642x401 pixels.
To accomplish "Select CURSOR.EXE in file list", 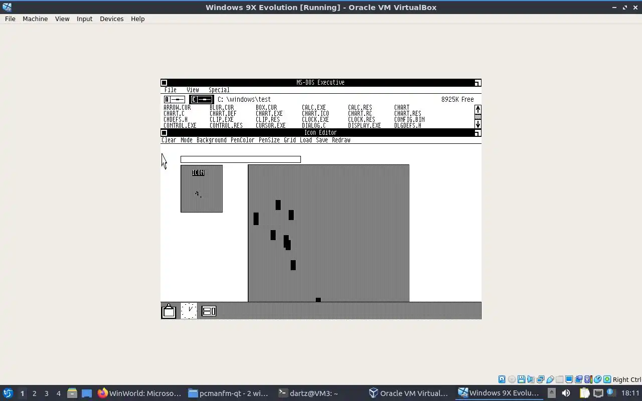I will point(271,125).
